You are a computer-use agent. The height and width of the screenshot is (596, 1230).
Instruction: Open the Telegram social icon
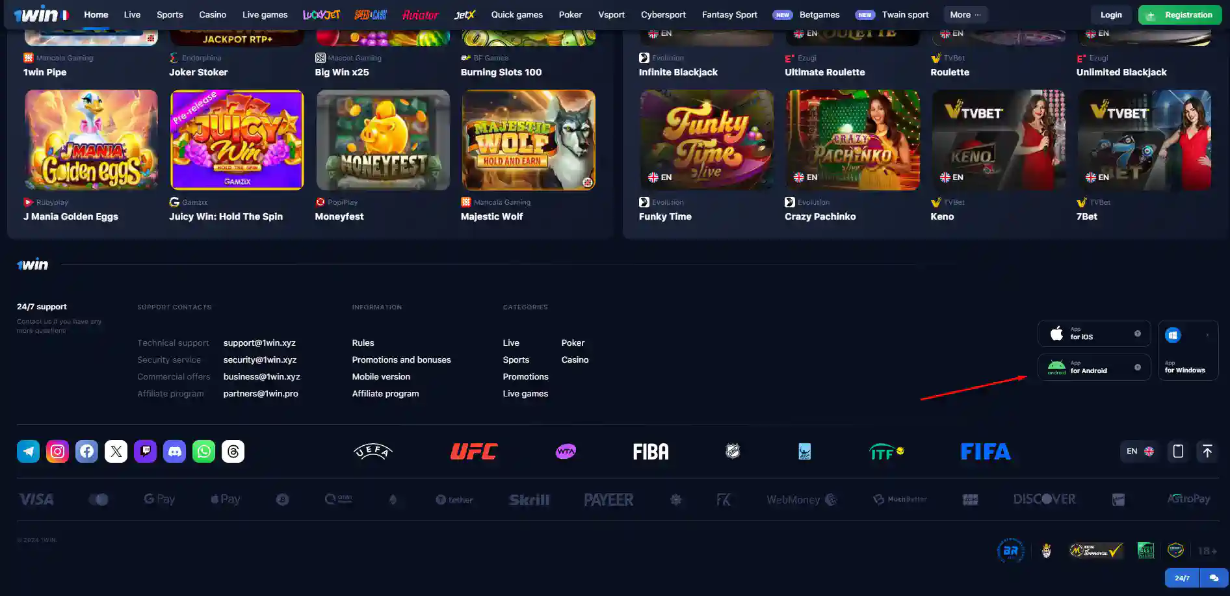[28, 451]
